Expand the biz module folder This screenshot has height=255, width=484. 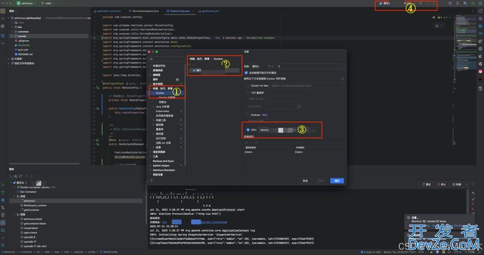click(12, 27)
